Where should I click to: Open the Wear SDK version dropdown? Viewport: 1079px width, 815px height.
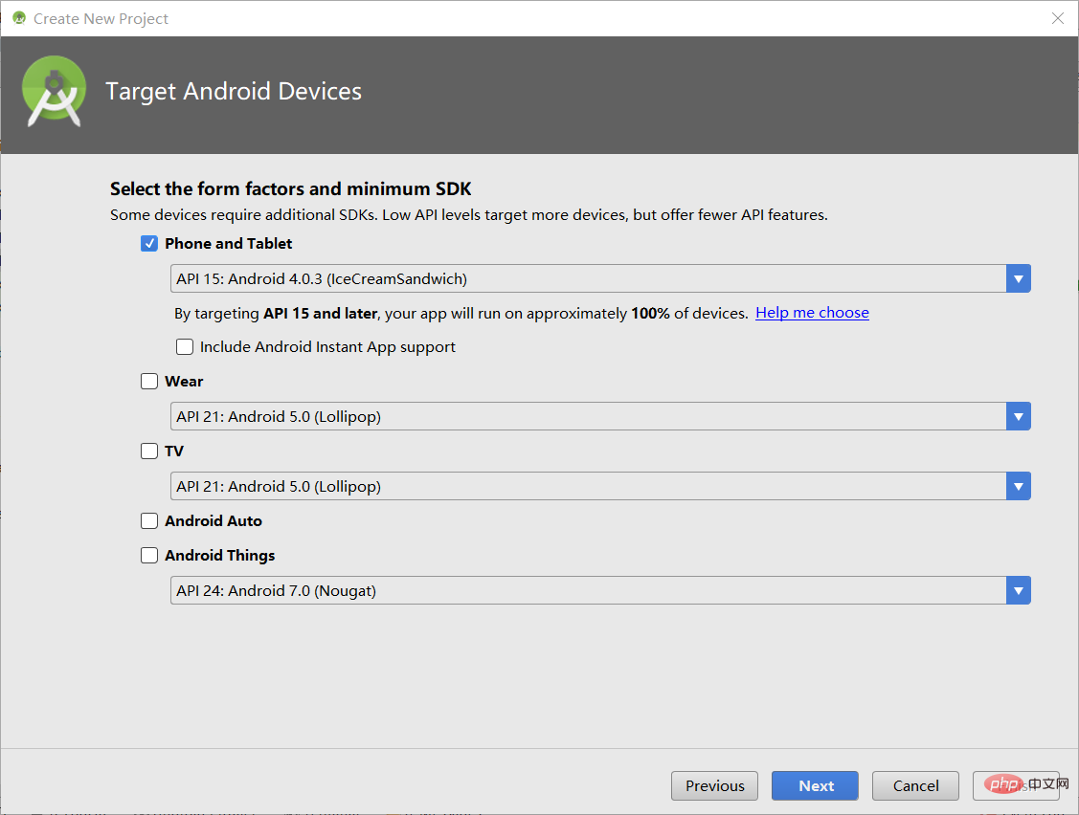tap(1019, 416)
